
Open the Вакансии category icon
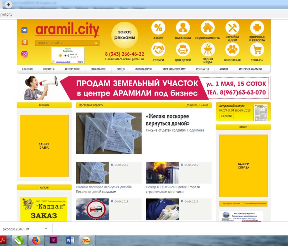(183, 28)
